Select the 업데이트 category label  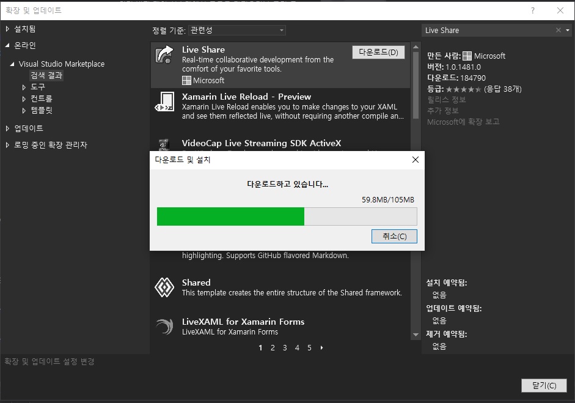pyautogui.click(x=29, y=128)
